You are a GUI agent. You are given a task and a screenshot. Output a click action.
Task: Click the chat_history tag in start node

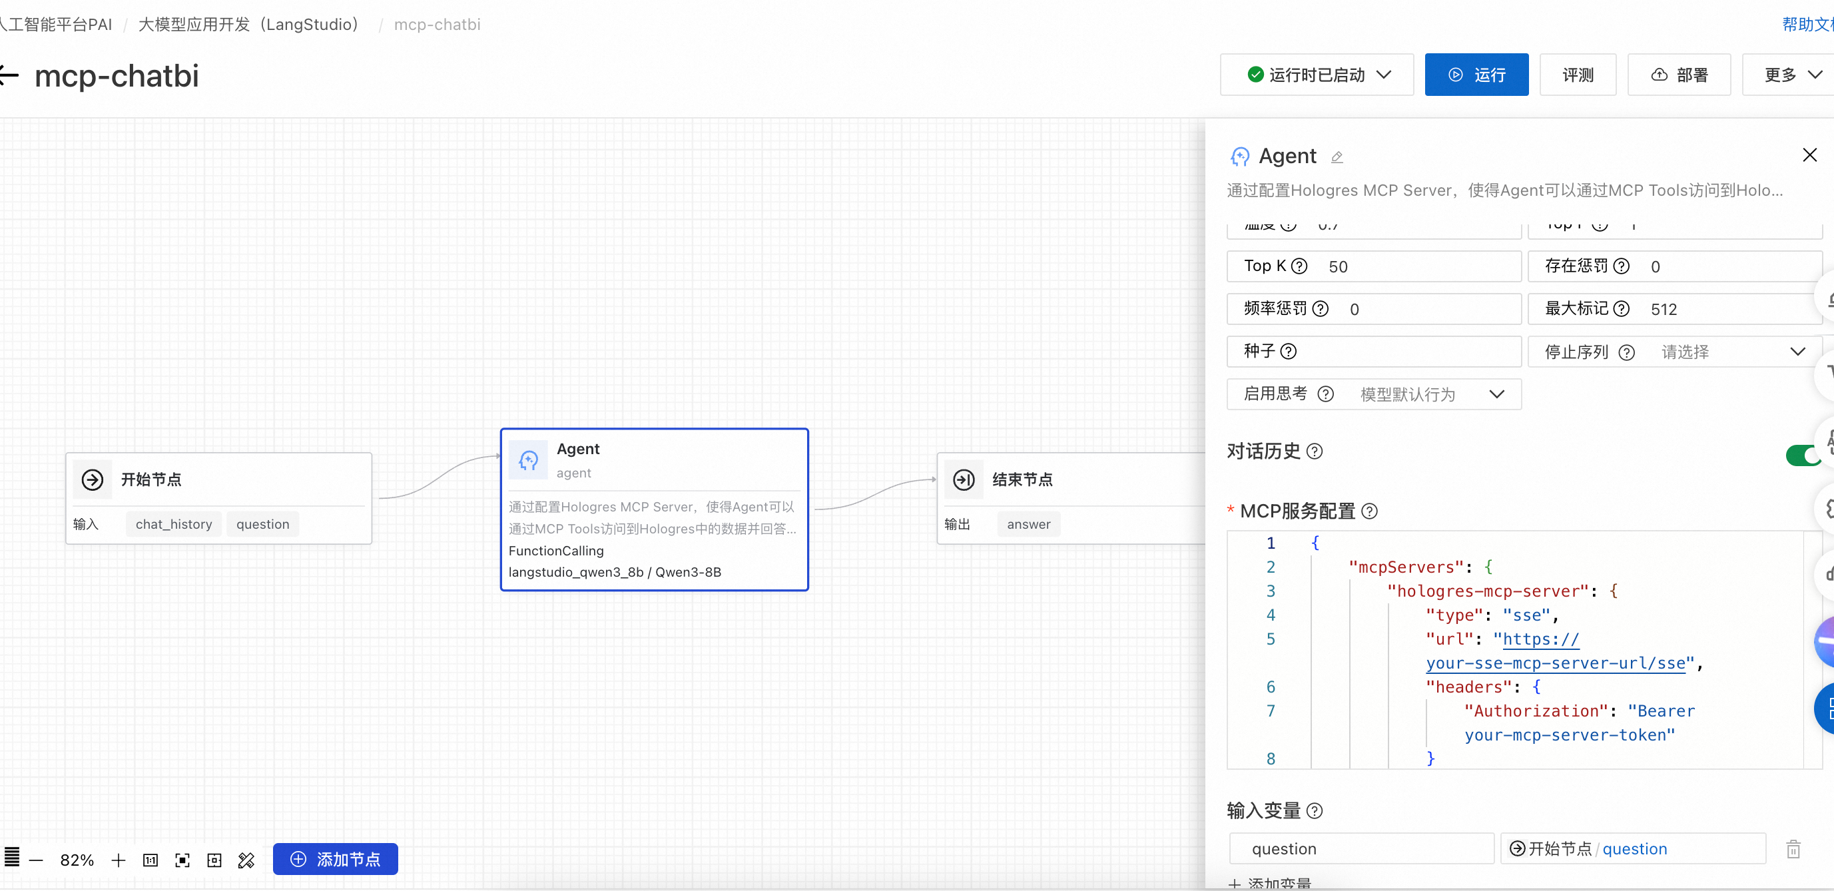(x=174, y=525)
